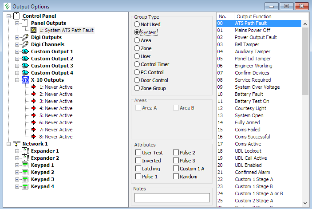Click the Notes text field
This screenshot has height=209, width=312.
[172, 197]
